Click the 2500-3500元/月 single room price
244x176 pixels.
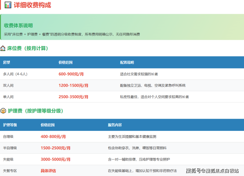coord(73,97)
